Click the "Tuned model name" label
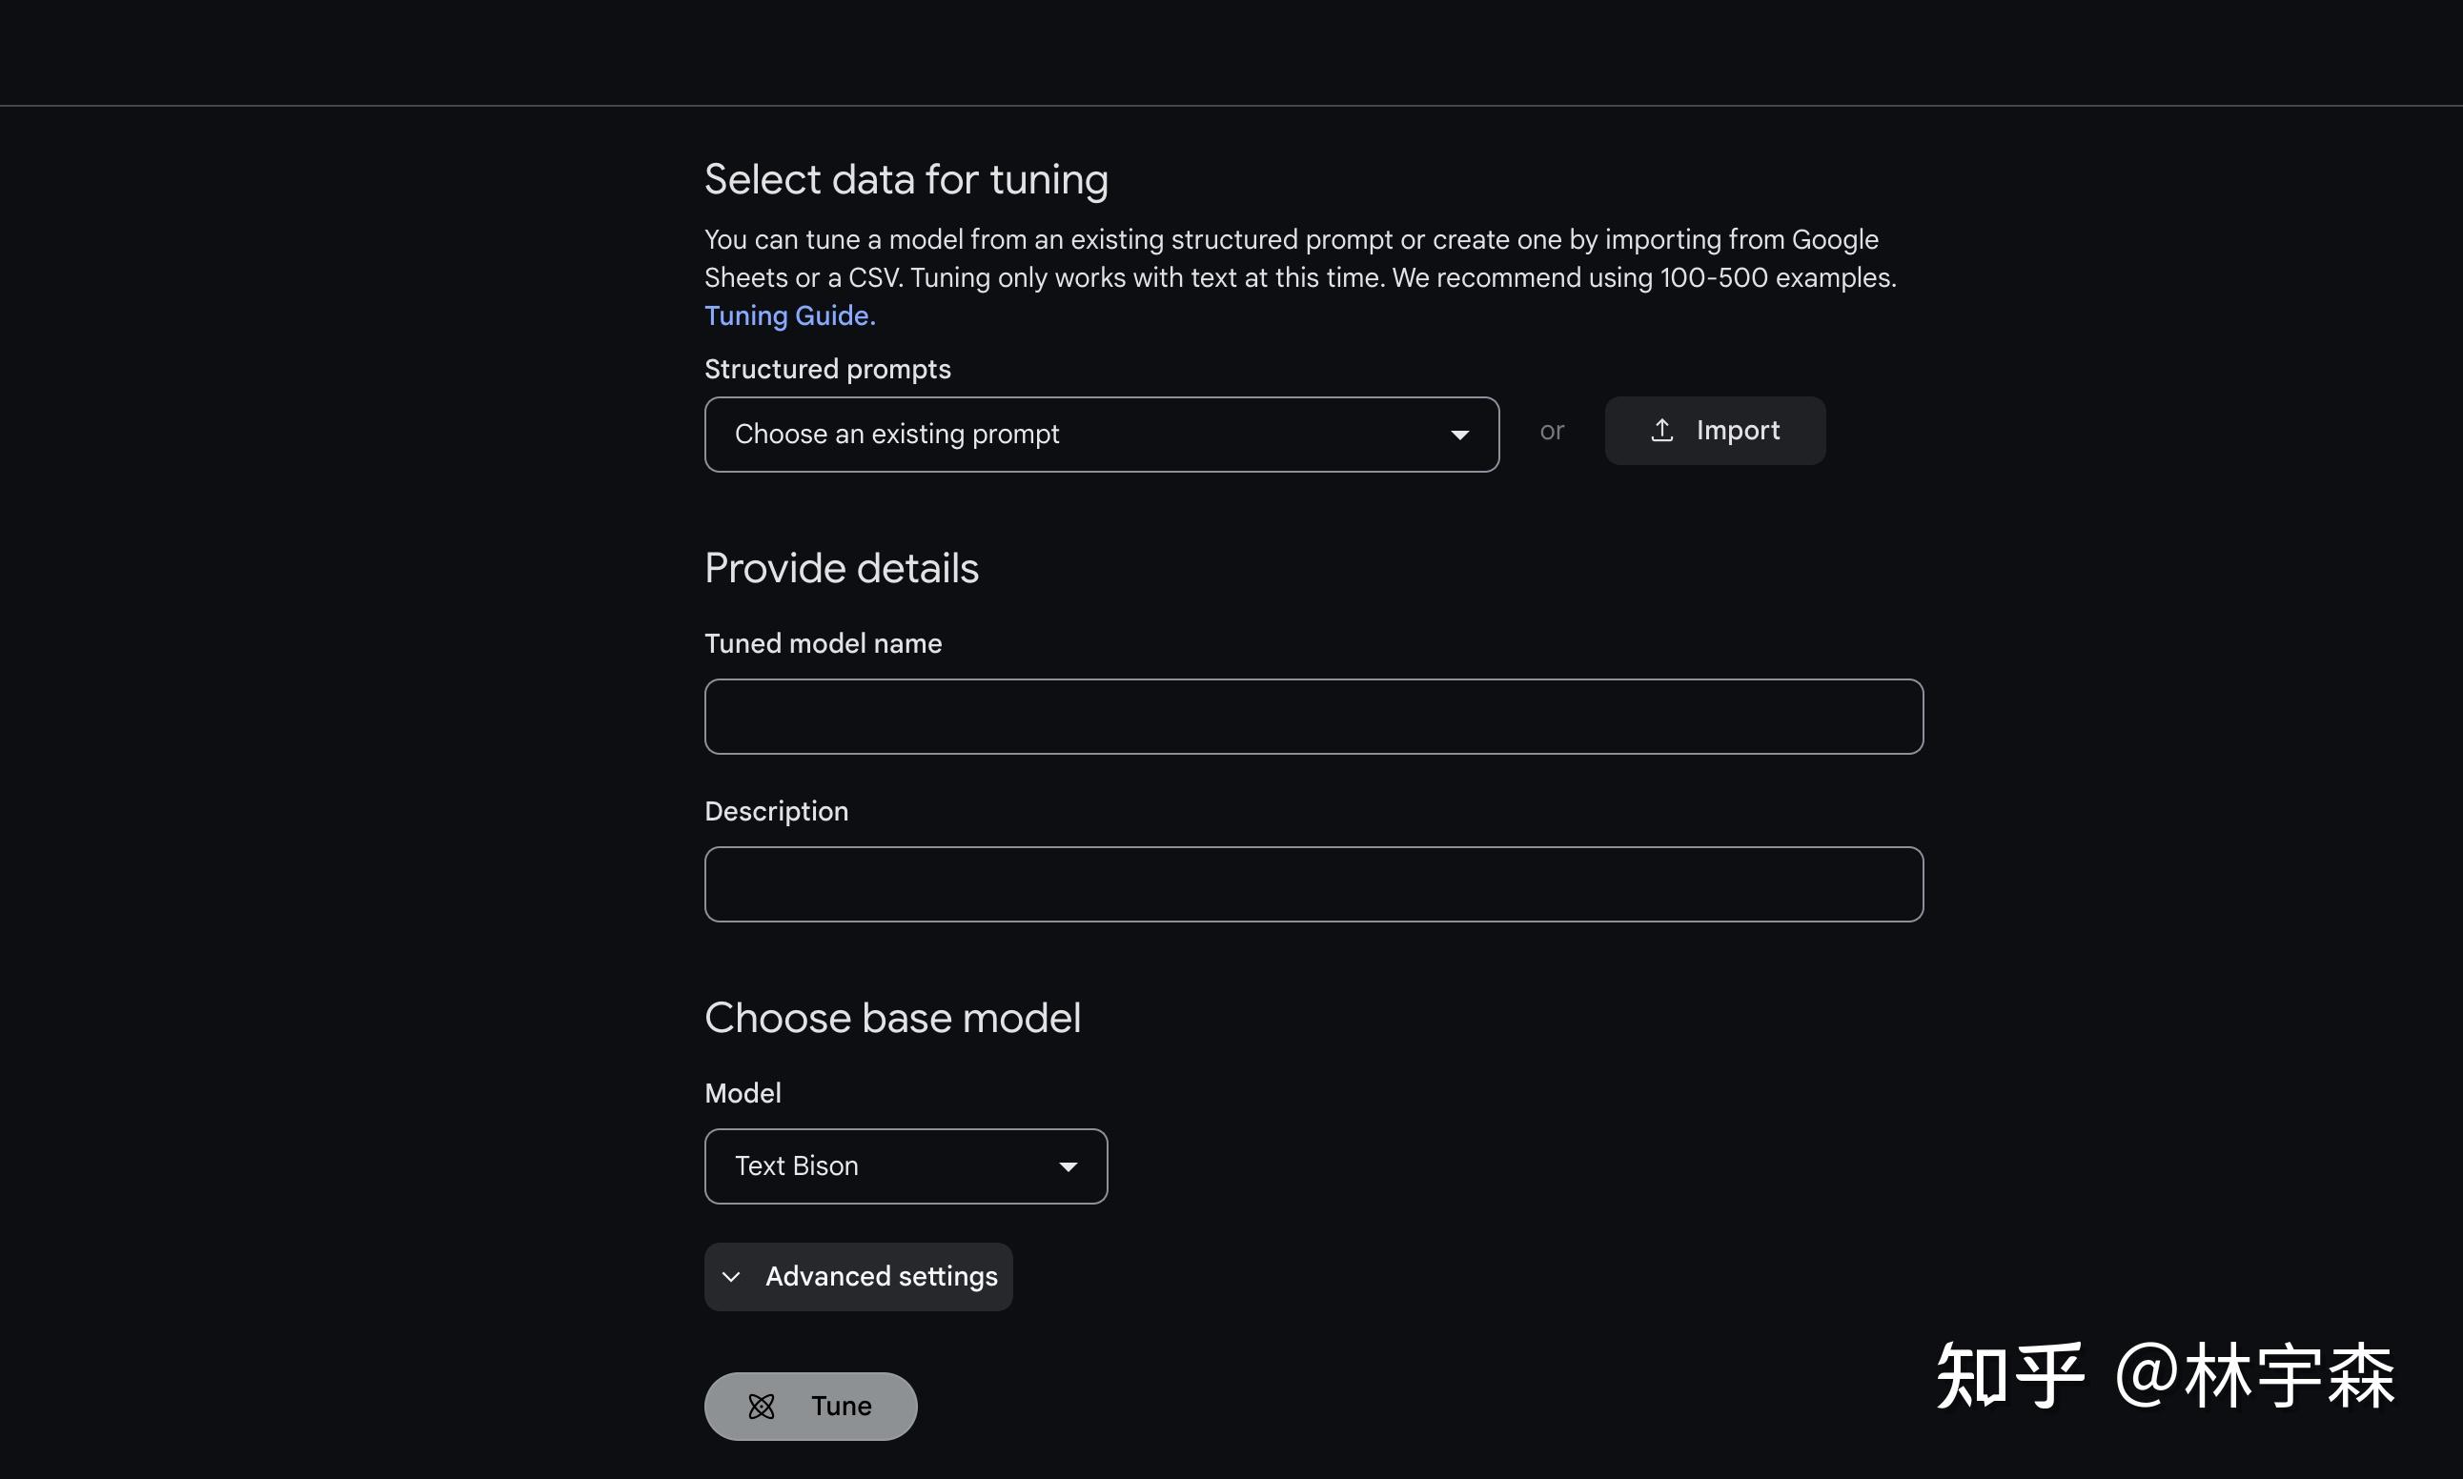The width and height of the screenshot is (2463, 1479). pyautogui.click(x=823, y=644)
